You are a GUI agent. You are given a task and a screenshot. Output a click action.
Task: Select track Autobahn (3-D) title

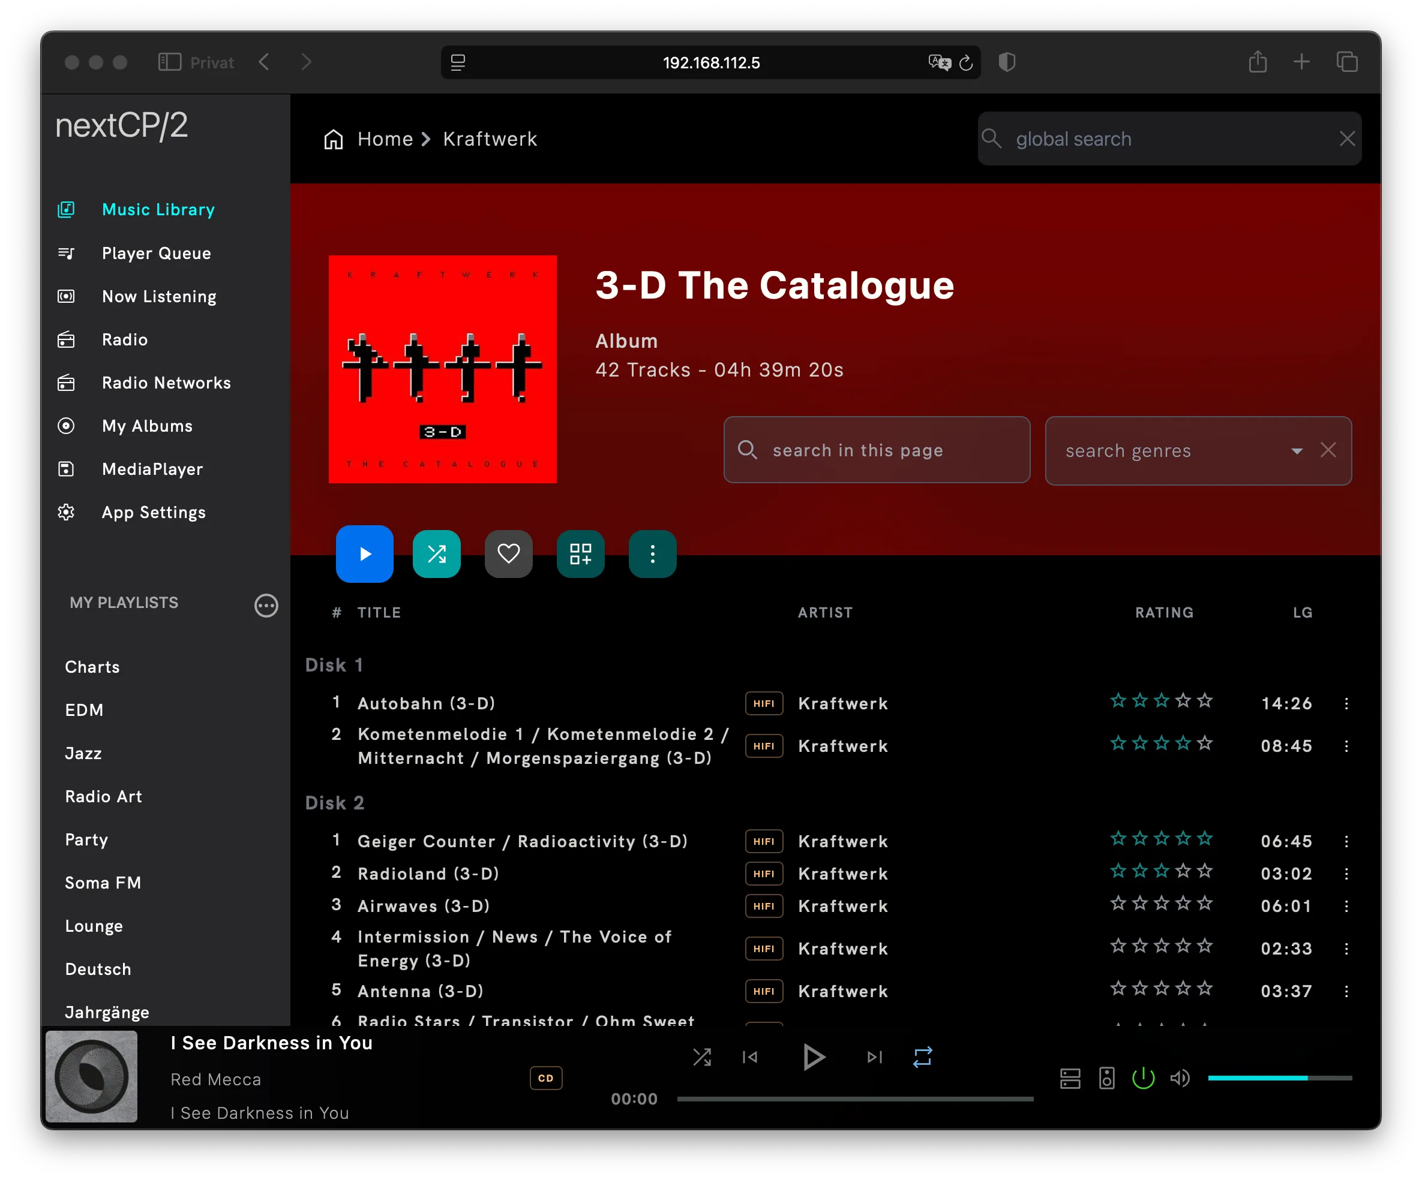click(426, 704)
